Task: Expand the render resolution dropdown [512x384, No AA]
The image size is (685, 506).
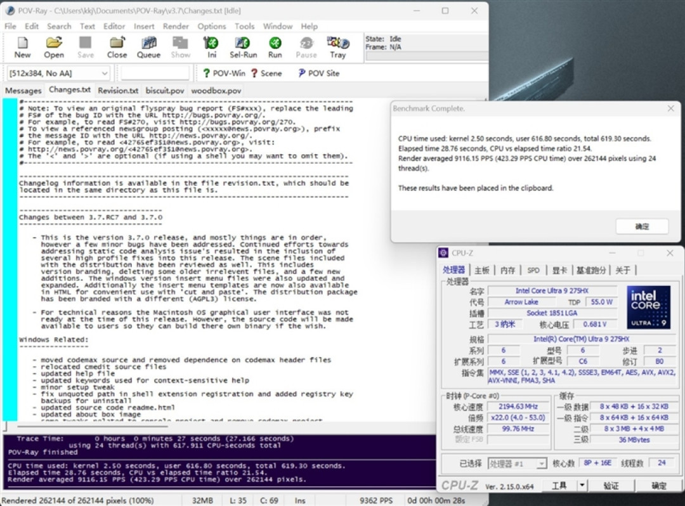Action: point(58,74)
